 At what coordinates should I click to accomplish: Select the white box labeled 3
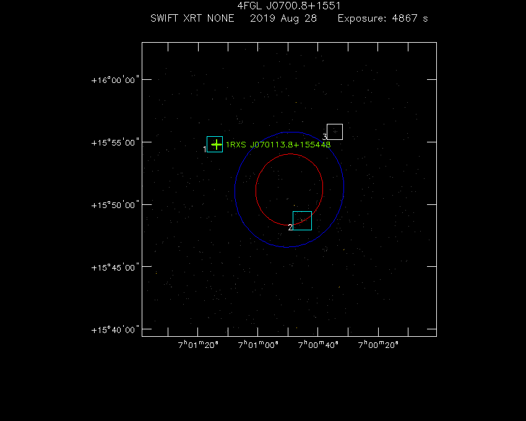(x=335, y=132)
